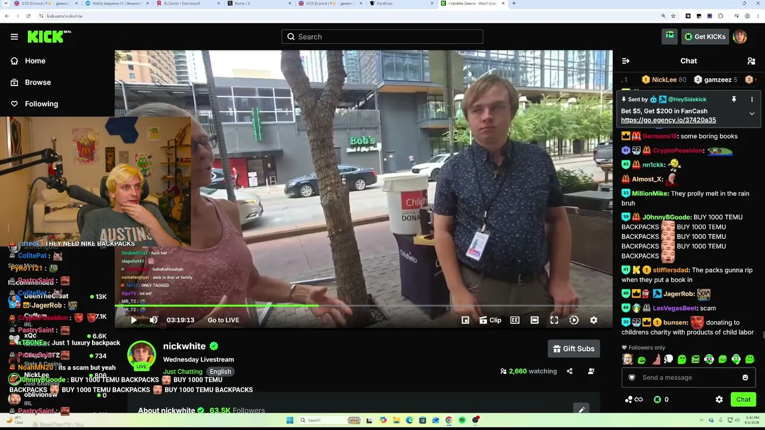Open the user profile avatar menu

(x=740, y=36)
